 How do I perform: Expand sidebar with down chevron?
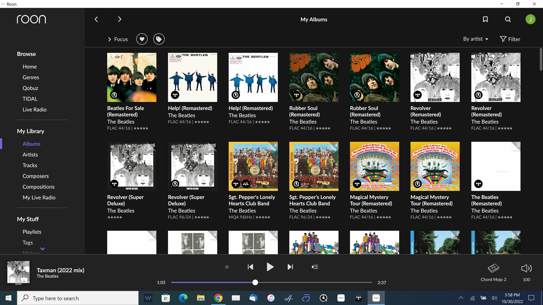[x=42, y=249]
